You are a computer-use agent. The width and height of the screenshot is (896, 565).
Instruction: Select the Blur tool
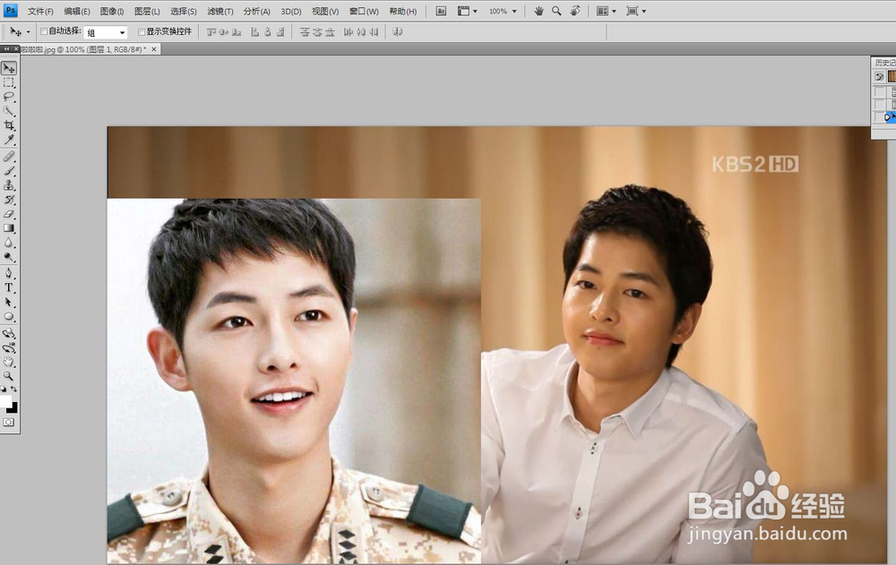9,243
